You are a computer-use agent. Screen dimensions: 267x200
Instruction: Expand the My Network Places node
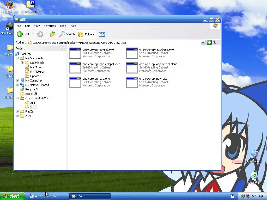coord(17,85)
